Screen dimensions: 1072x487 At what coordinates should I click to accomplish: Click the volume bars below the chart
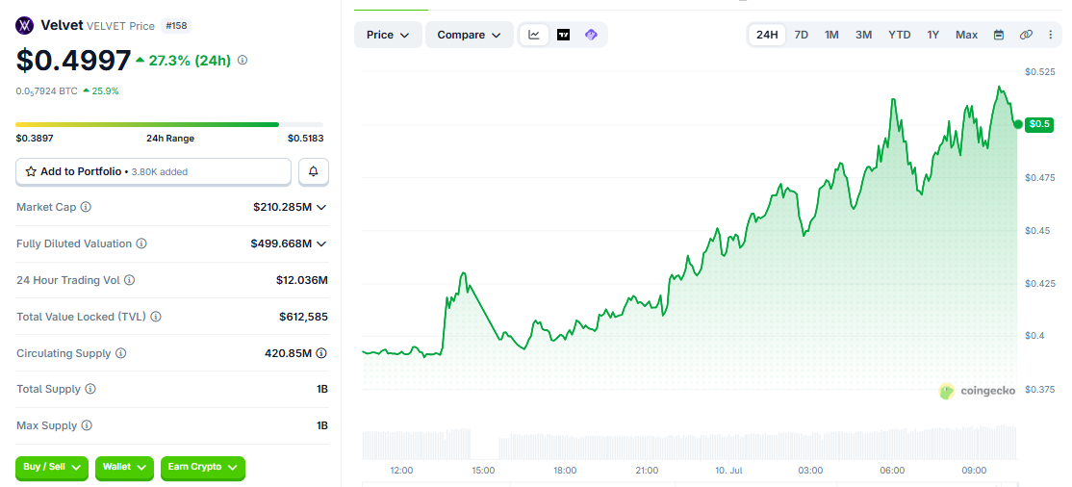coord(688,443)
